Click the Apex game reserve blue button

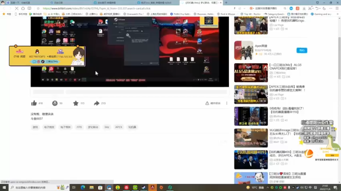click(302, 50)
